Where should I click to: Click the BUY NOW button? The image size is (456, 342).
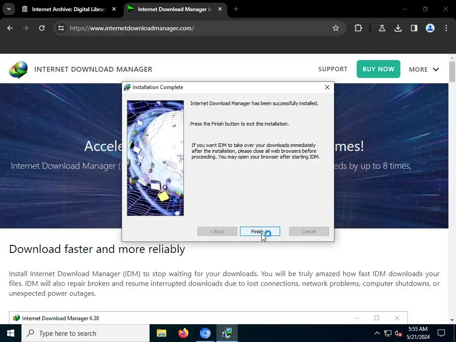(379, 69)
